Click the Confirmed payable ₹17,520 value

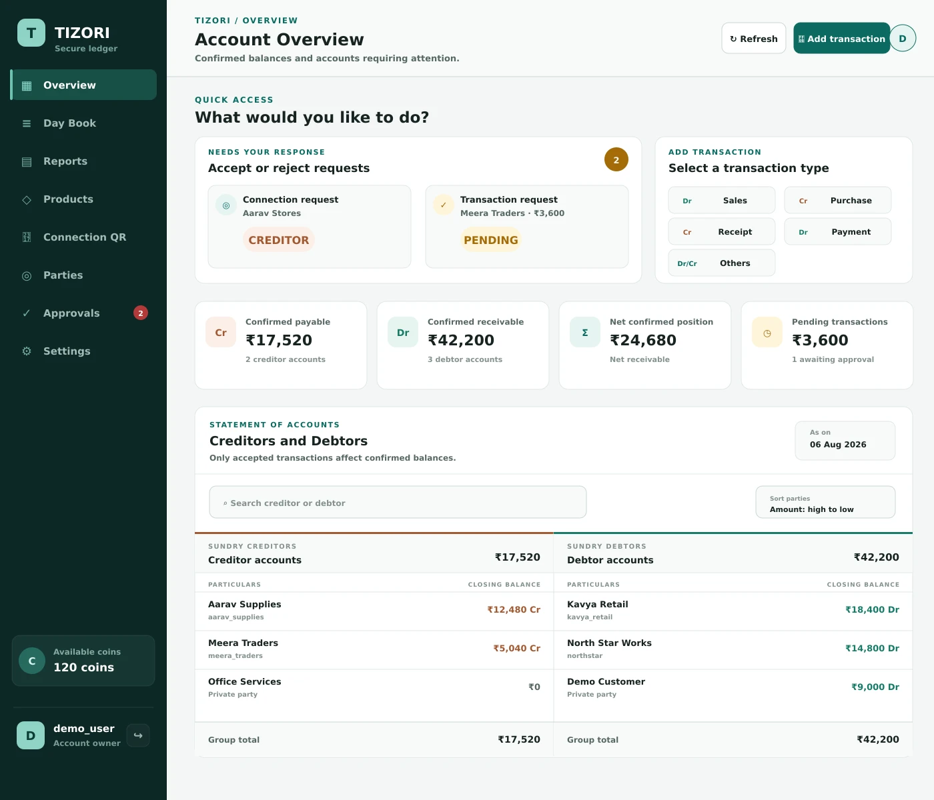point(279,340)
